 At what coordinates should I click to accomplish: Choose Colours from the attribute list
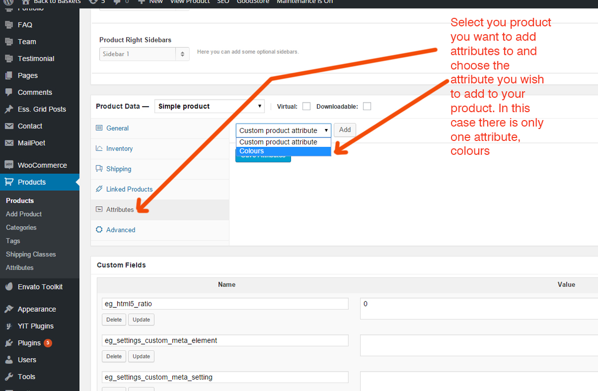[283, 151]
